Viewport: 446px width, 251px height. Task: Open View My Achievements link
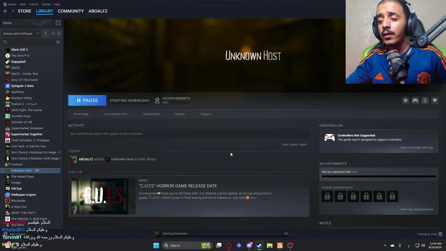tap(417, 210)
